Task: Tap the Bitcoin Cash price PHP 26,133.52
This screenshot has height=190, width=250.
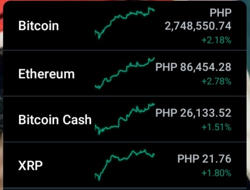Action: pos(193,113)
